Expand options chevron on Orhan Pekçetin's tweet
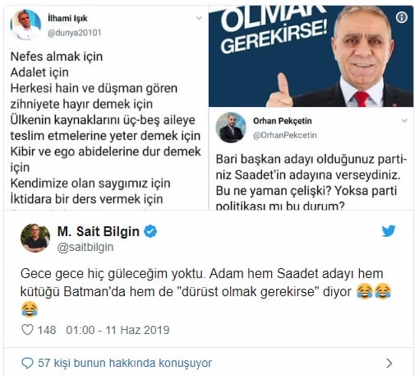 click(404, 121)
